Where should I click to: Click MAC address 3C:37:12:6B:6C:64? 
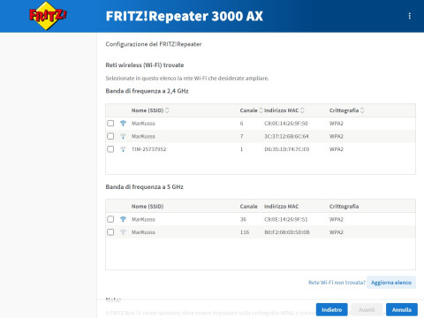286,136
